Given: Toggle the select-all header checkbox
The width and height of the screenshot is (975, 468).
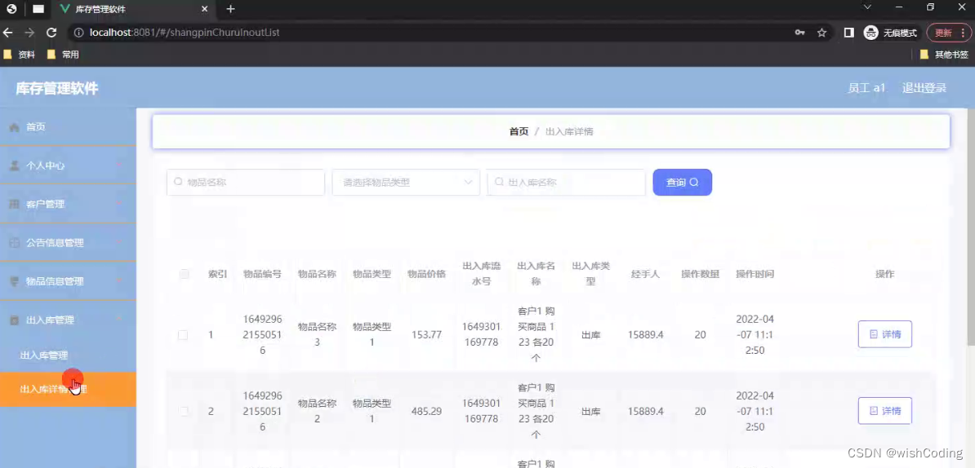Looking at the screenshot, I should pos(184,274).
